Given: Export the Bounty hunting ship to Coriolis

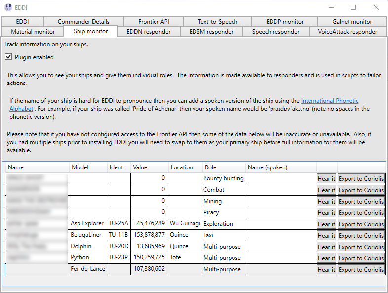Looking at the screenshot, I should click(361, 179).
